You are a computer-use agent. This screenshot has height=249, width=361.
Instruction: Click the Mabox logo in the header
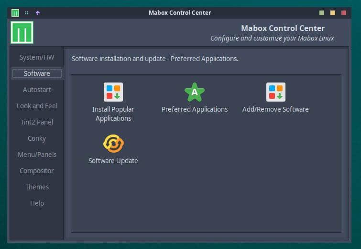22,33
